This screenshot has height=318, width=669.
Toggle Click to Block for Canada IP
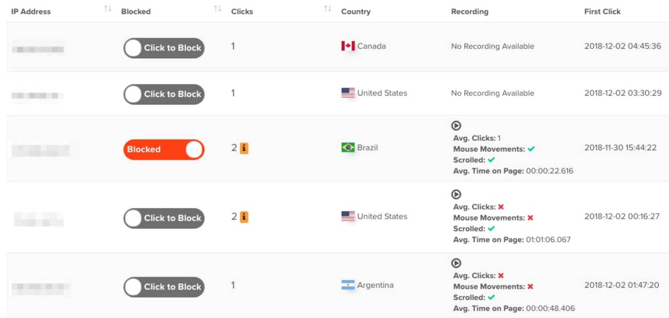point(164,48)
